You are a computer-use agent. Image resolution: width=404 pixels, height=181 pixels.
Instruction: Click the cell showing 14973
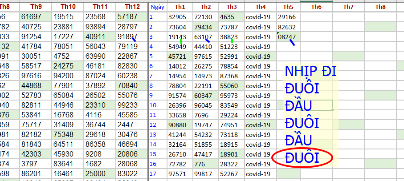point(206,76)
